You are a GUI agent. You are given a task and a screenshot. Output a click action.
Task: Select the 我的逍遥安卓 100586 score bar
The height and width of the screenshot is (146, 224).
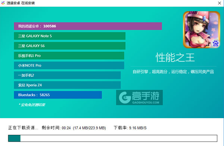click(x=88, y=26)
